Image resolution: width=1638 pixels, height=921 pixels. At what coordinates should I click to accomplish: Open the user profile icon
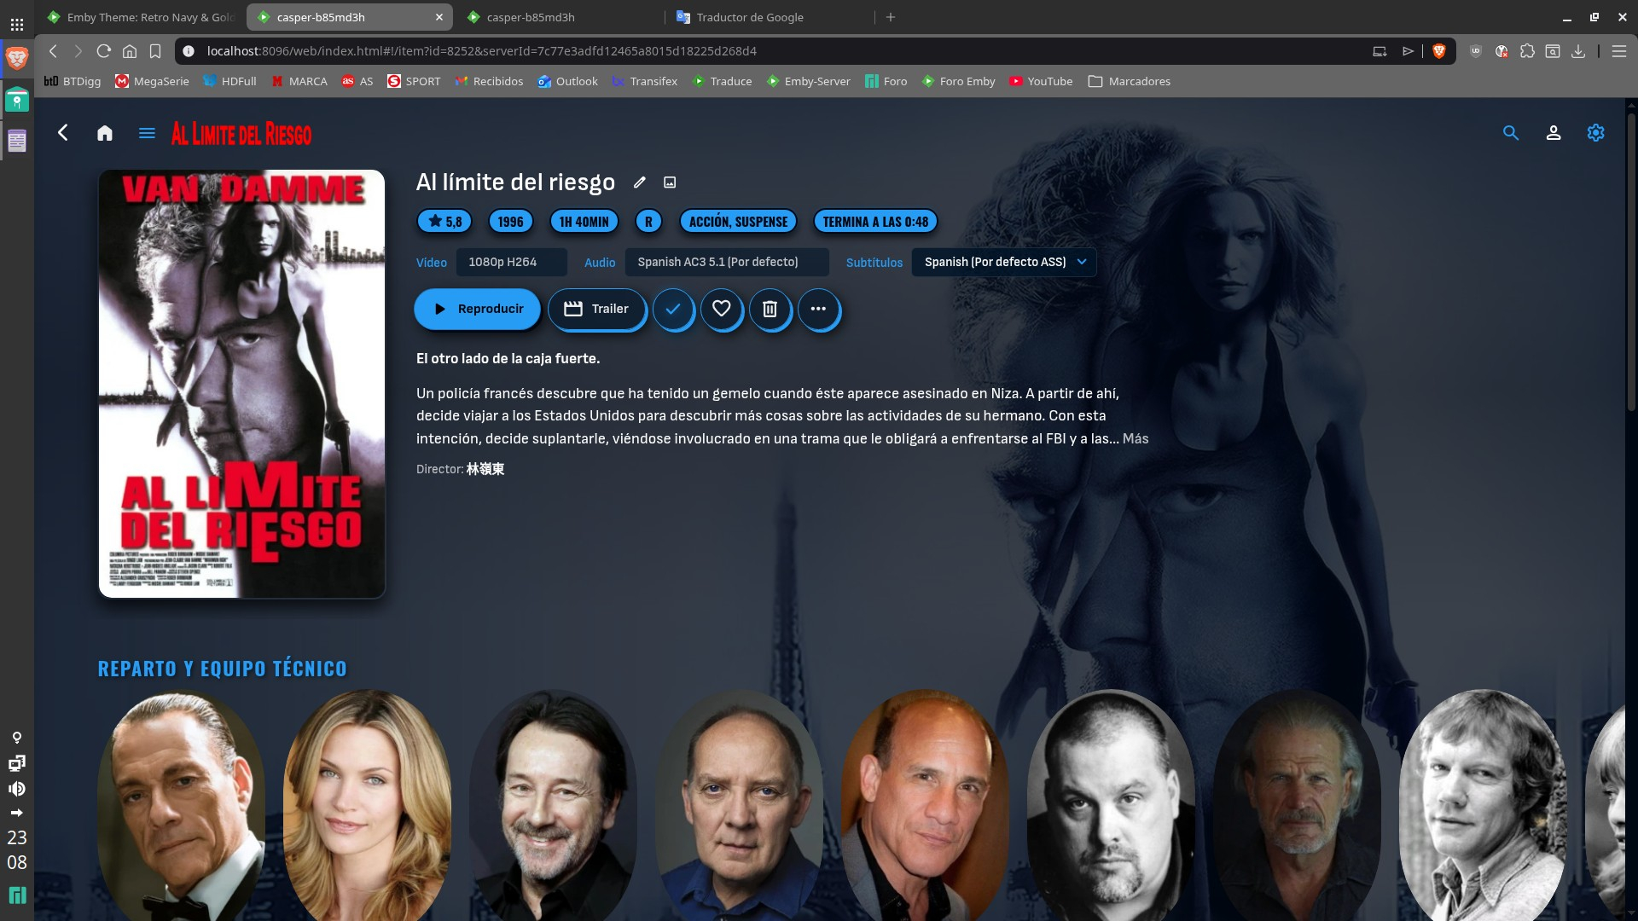(1553, 133)
